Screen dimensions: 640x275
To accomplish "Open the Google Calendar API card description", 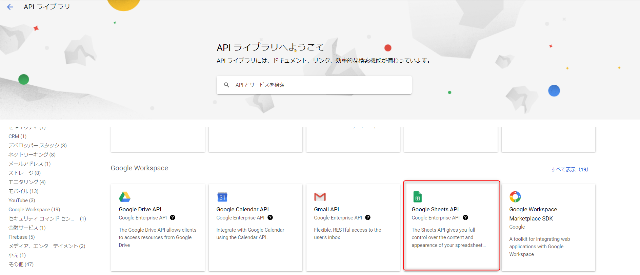I will (250, 234).
